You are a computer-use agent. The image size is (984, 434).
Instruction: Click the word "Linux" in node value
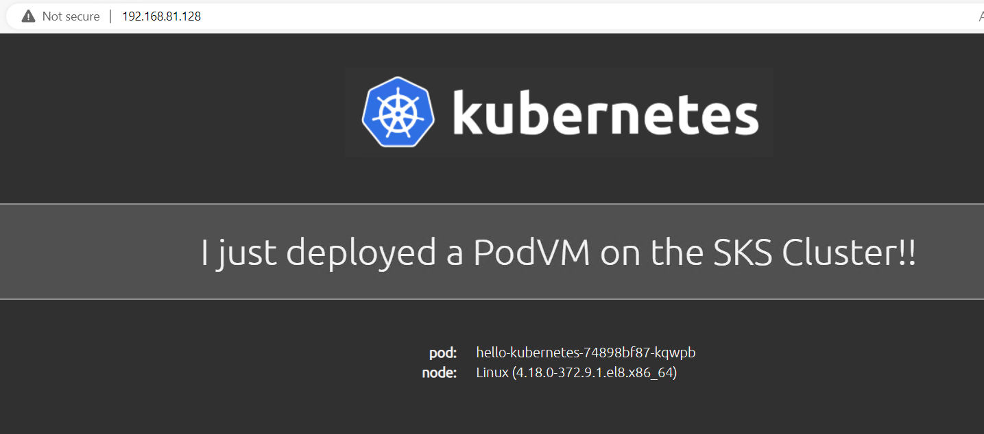(x=492, y=373)
